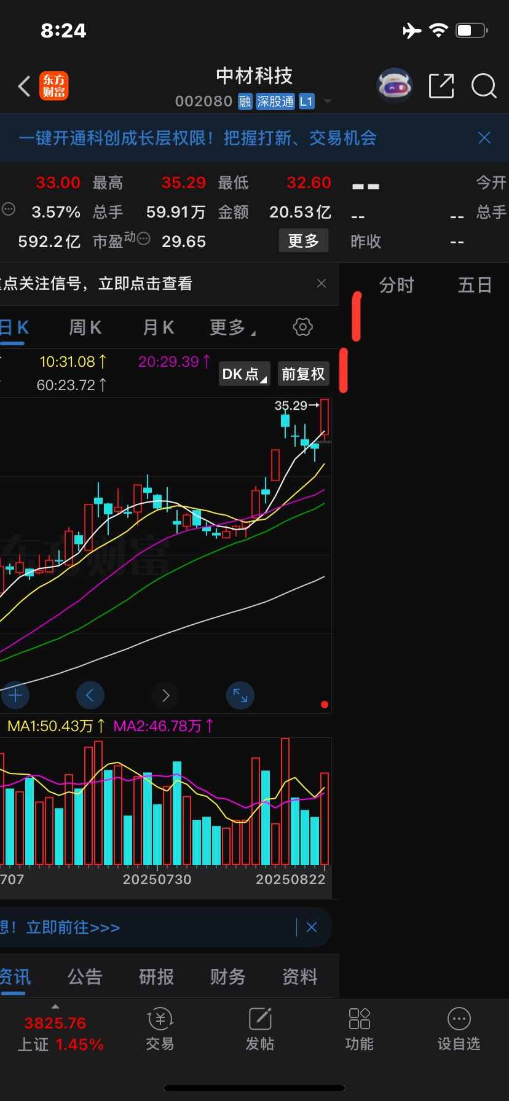Screen dimensions: 509x1101
Task: Tap the MA1:50.43万 volume indicator
Action: point(56,726)
